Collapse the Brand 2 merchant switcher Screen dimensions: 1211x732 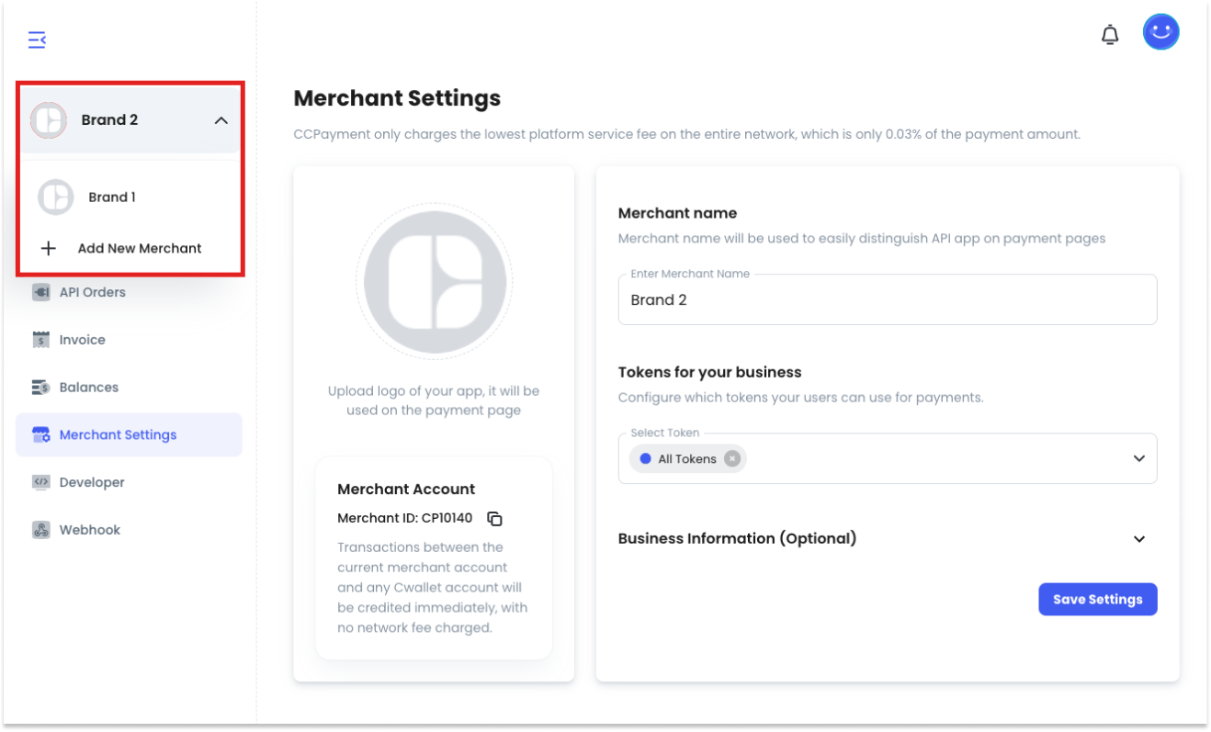point(221,120)
